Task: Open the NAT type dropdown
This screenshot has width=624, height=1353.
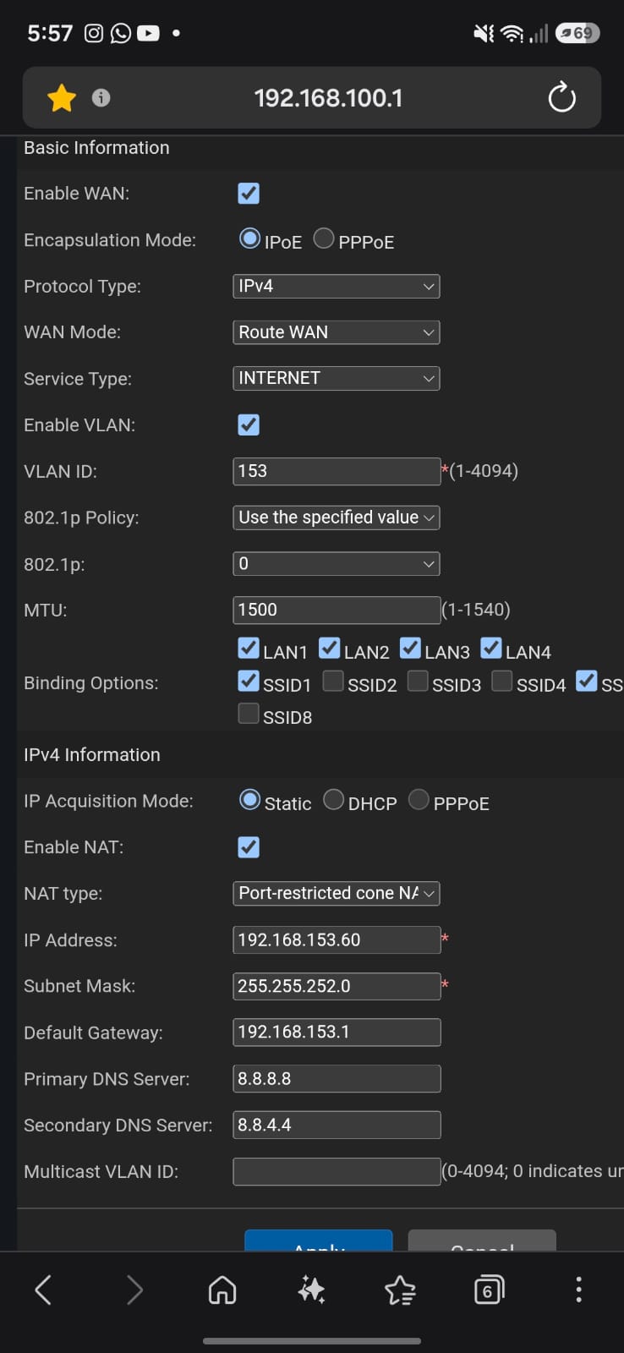Action: 337,893
